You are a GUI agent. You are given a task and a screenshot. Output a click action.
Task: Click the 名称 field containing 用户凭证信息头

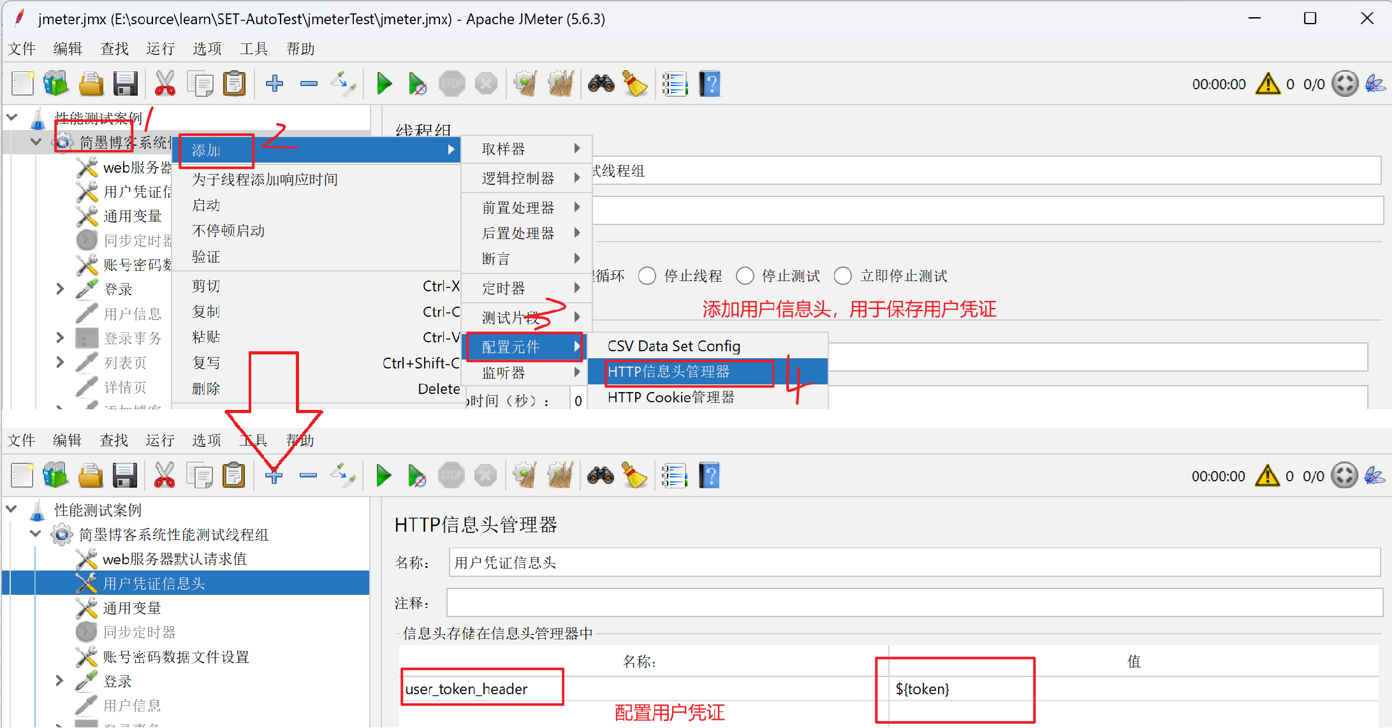915,562
